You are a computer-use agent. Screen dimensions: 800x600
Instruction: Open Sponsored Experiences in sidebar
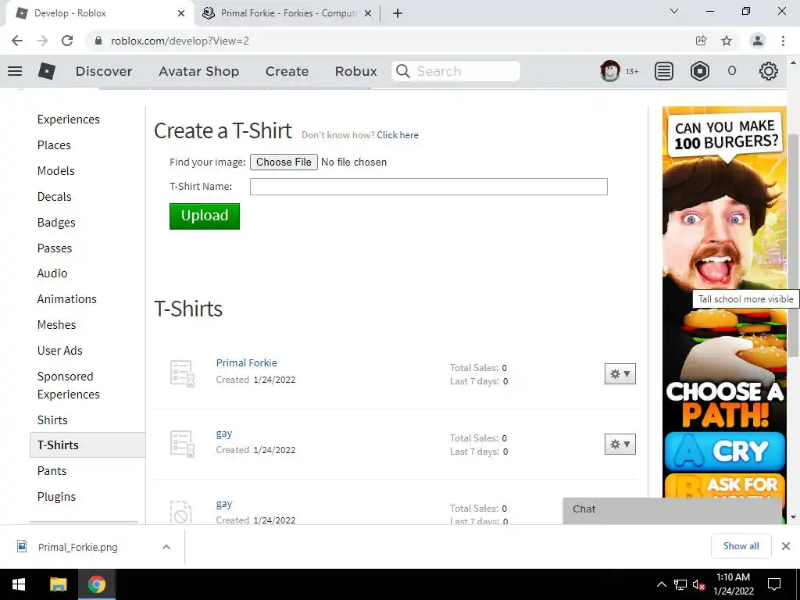[69, 385]
